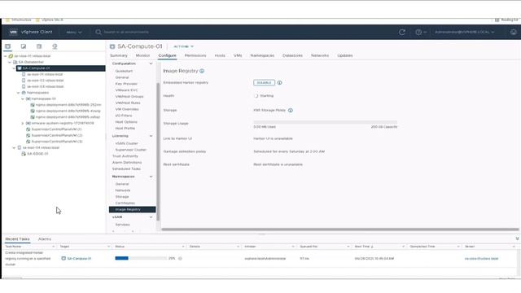Click SupervisorControlPlaneVM (1) icon
This screenshot has height=293, width=521.
pyautogui.click(x=28, y=129)
